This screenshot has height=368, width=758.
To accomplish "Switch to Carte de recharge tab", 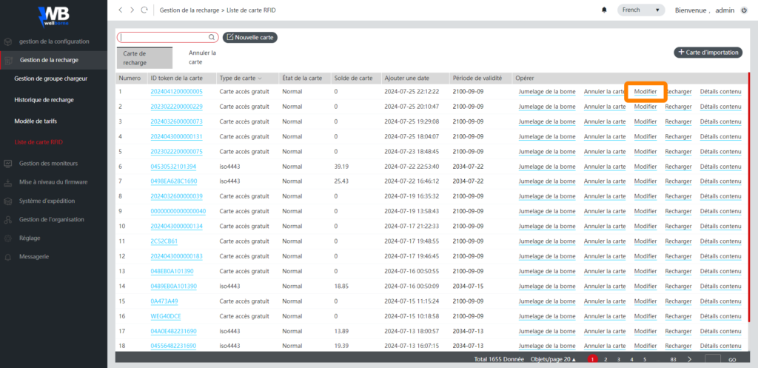I will [144, 58].
